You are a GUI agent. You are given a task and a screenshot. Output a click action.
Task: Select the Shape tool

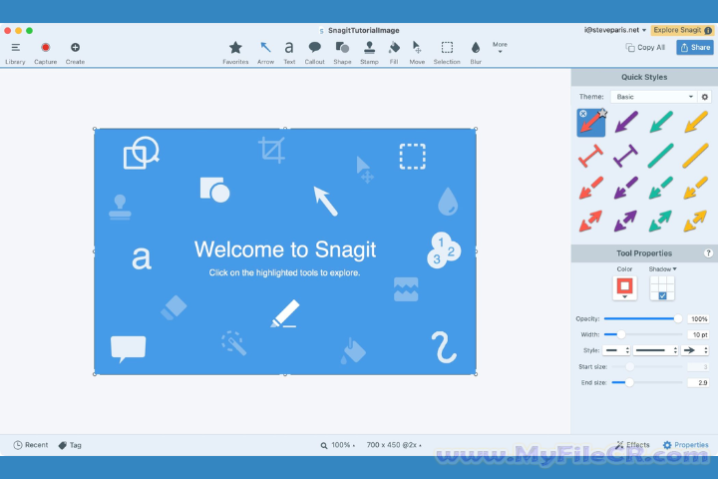[x=342, y=53]
